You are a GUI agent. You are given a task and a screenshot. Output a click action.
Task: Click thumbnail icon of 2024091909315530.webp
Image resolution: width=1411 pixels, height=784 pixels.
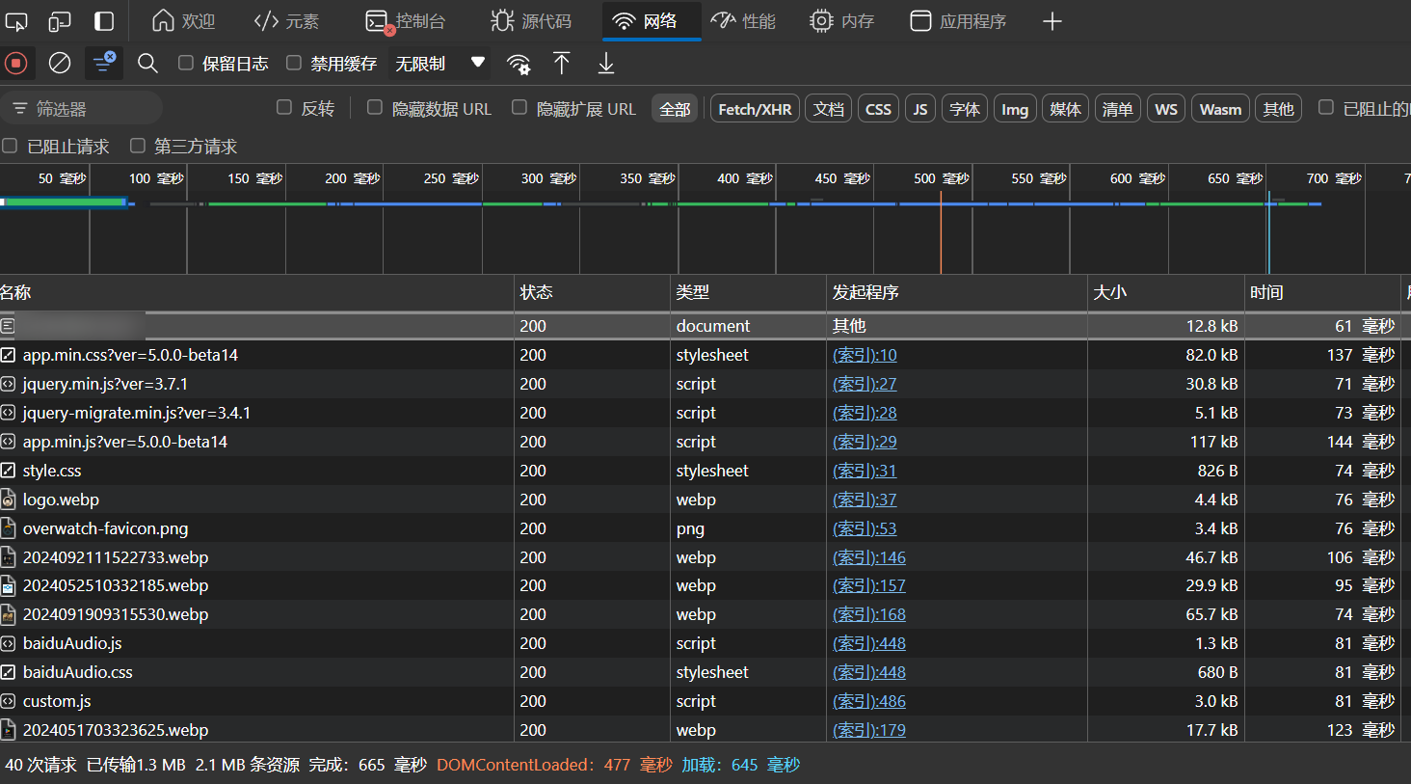coord(8,614)
